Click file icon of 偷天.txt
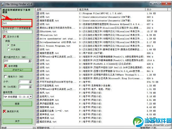172x129 pixels. click(38, 93)
